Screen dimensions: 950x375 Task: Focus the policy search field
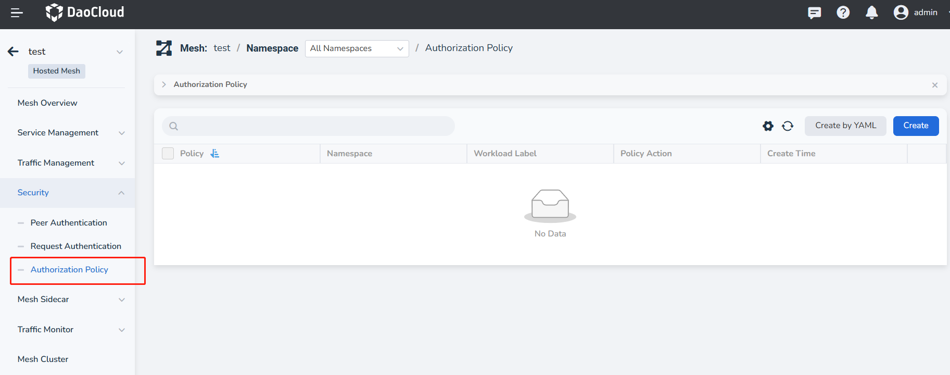coord(312,126)
